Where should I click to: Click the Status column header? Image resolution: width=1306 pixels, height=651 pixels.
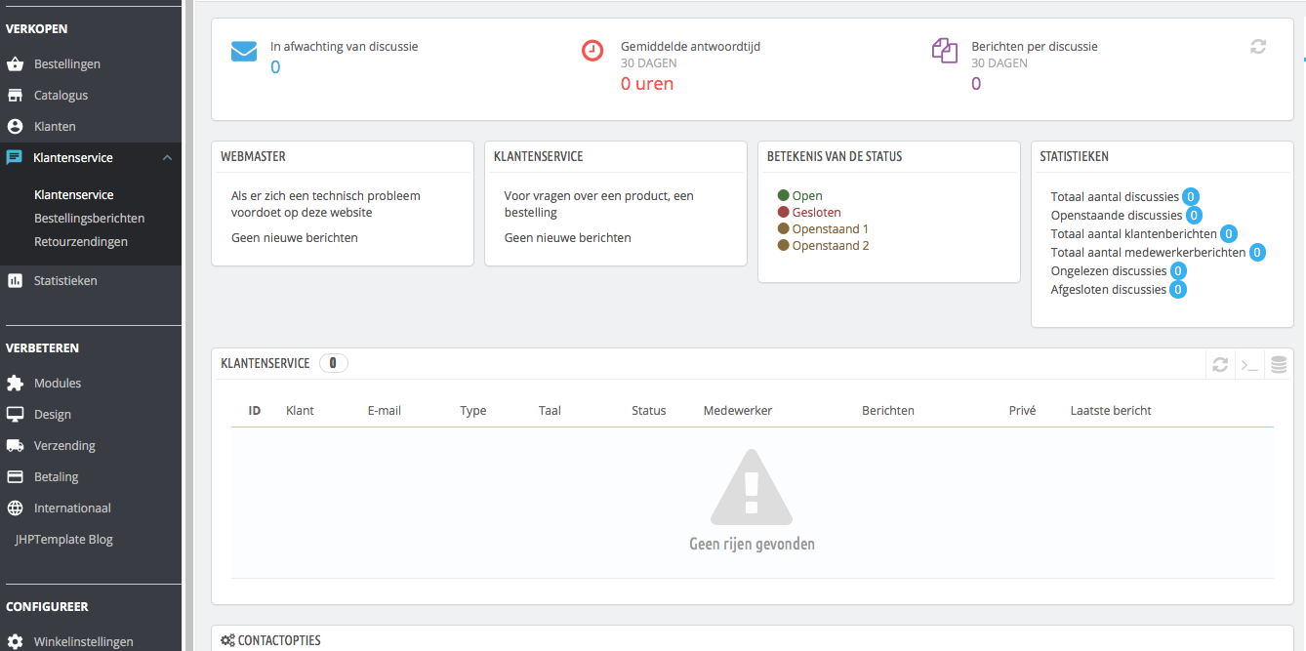click(649, 411)
